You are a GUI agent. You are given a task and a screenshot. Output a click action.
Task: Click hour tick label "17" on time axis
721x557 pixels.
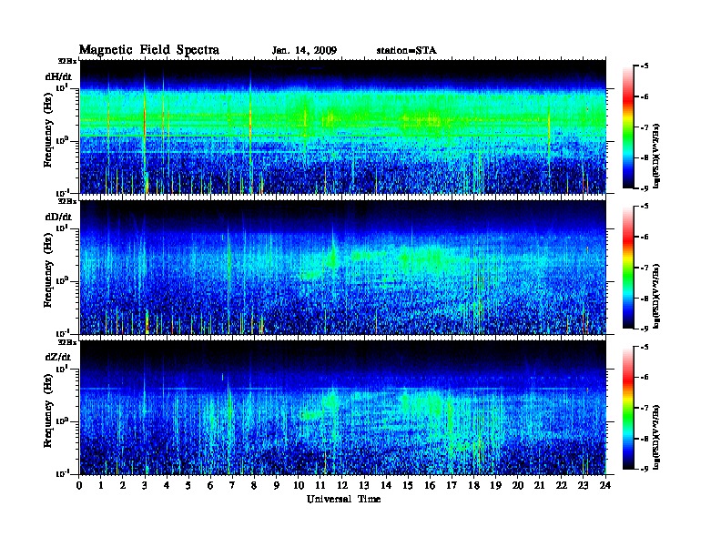coord(452,485)
